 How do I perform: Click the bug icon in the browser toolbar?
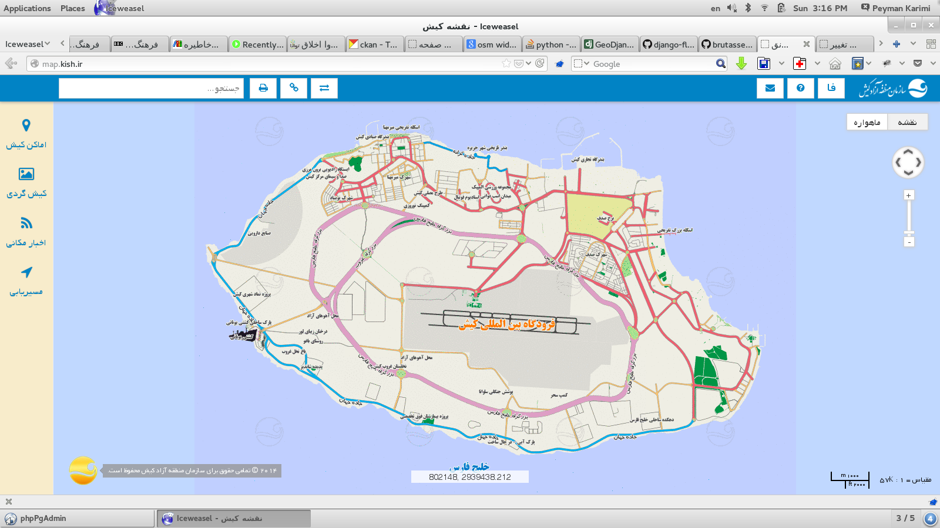pos(887,63)
